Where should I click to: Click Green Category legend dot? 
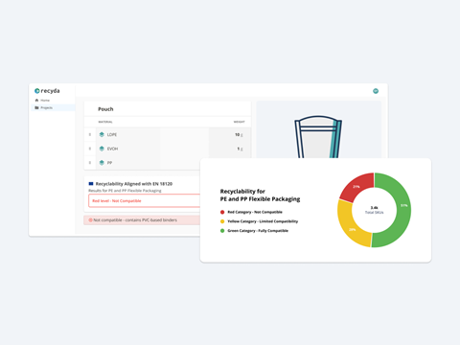[222, 231]
